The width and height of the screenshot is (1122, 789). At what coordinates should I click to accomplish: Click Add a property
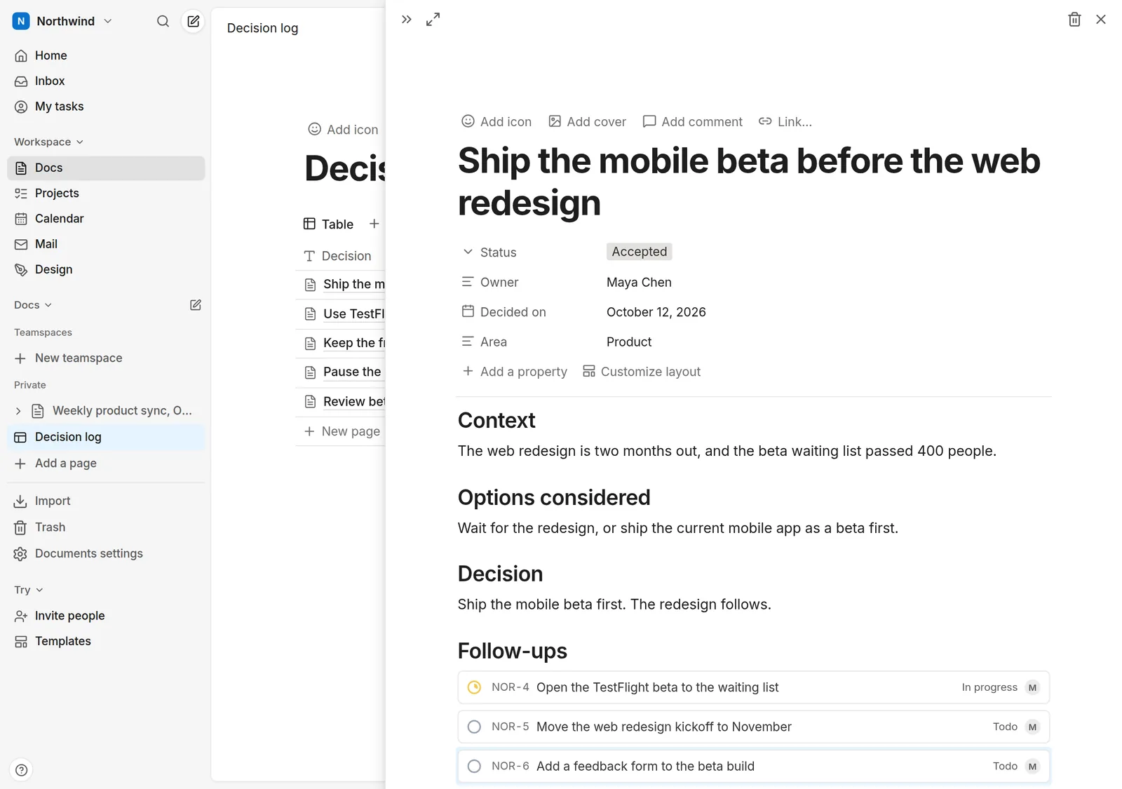pos(515,372)
